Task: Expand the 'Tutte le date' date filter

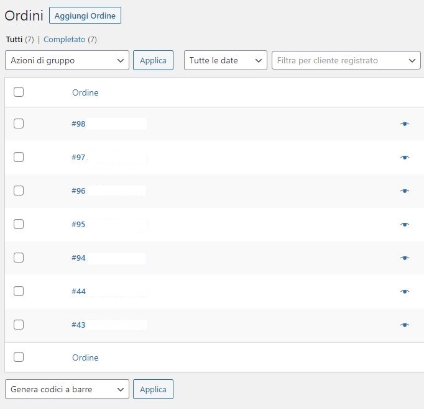Action: click(225, 60)
